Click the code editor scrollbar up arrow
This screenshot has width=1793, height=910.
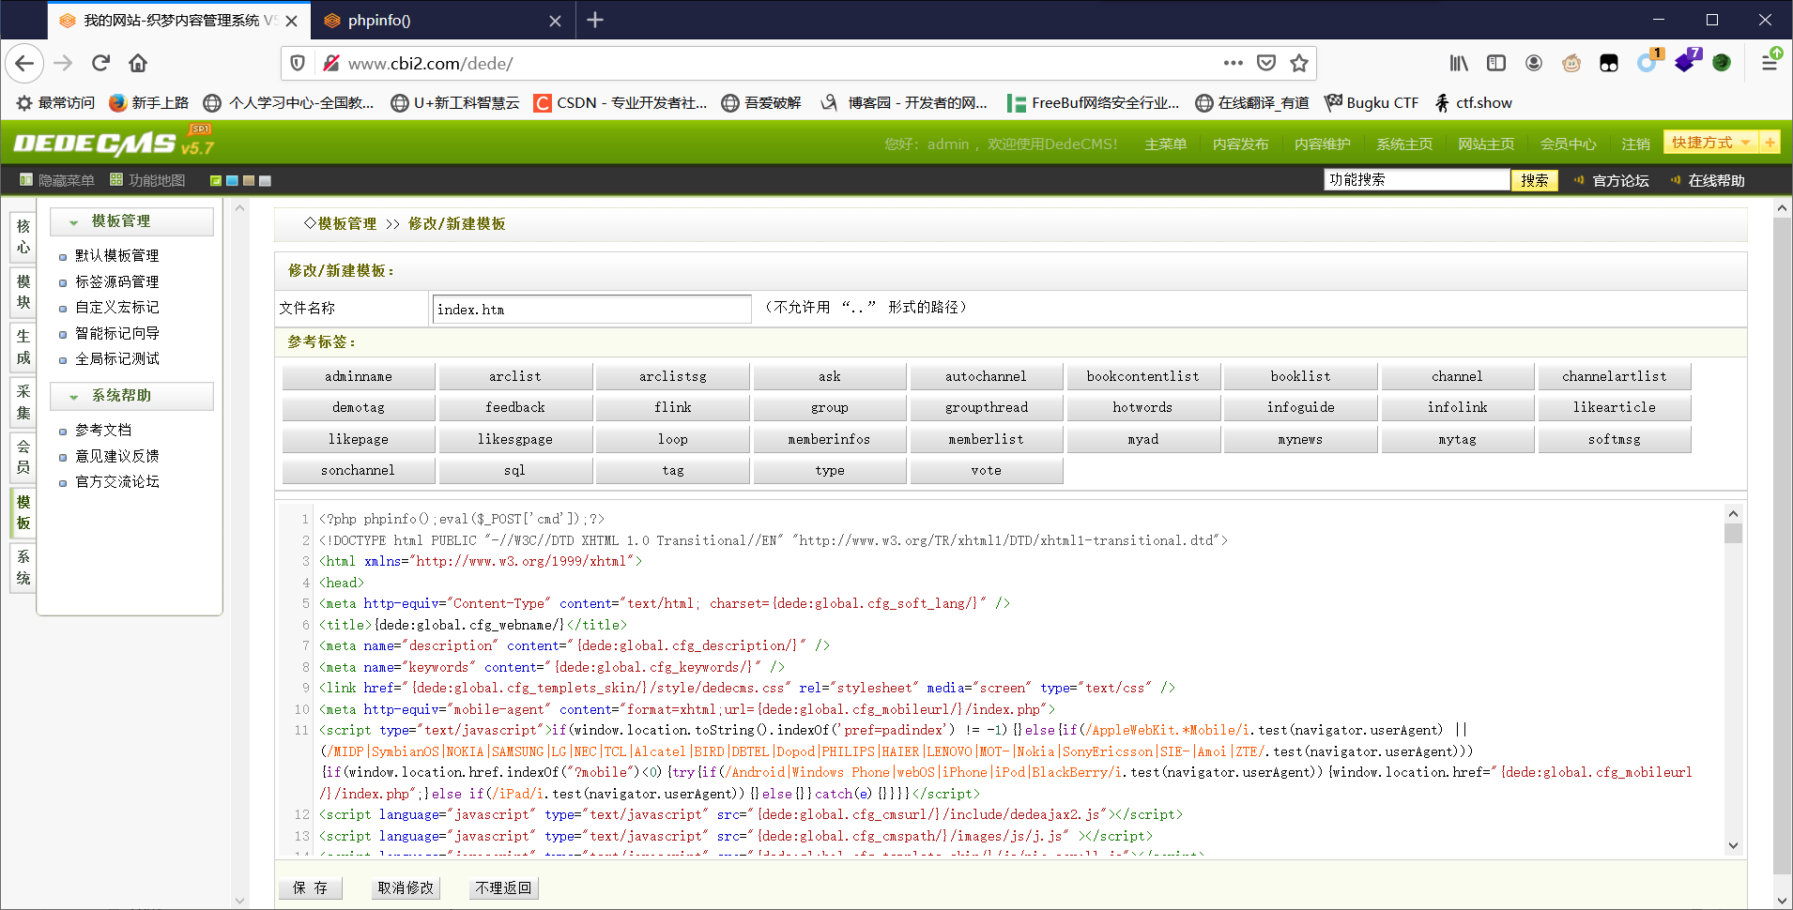1733,513
